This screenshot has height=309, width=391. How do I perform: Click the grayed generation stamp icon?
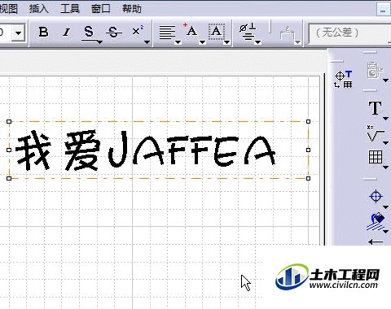tap(375, 70)
